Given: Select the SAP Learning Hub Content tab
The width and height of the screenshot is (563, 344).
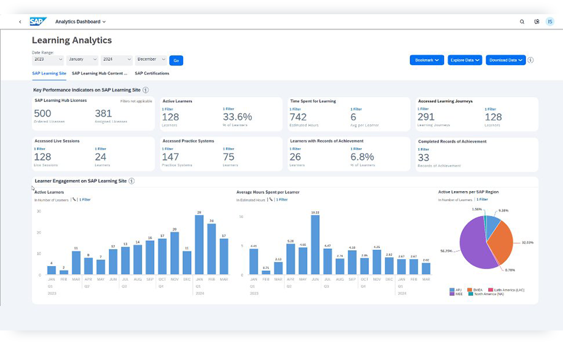Looking at the screenshot, I should coord(99,74).
